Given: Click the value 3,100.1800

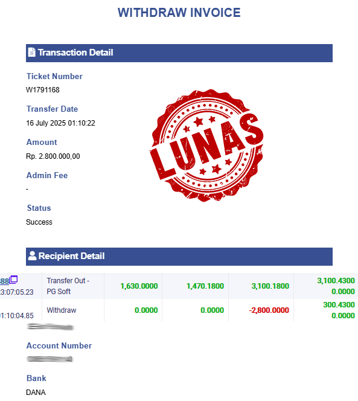Looking at the screenshot, I should coord(270,286).
